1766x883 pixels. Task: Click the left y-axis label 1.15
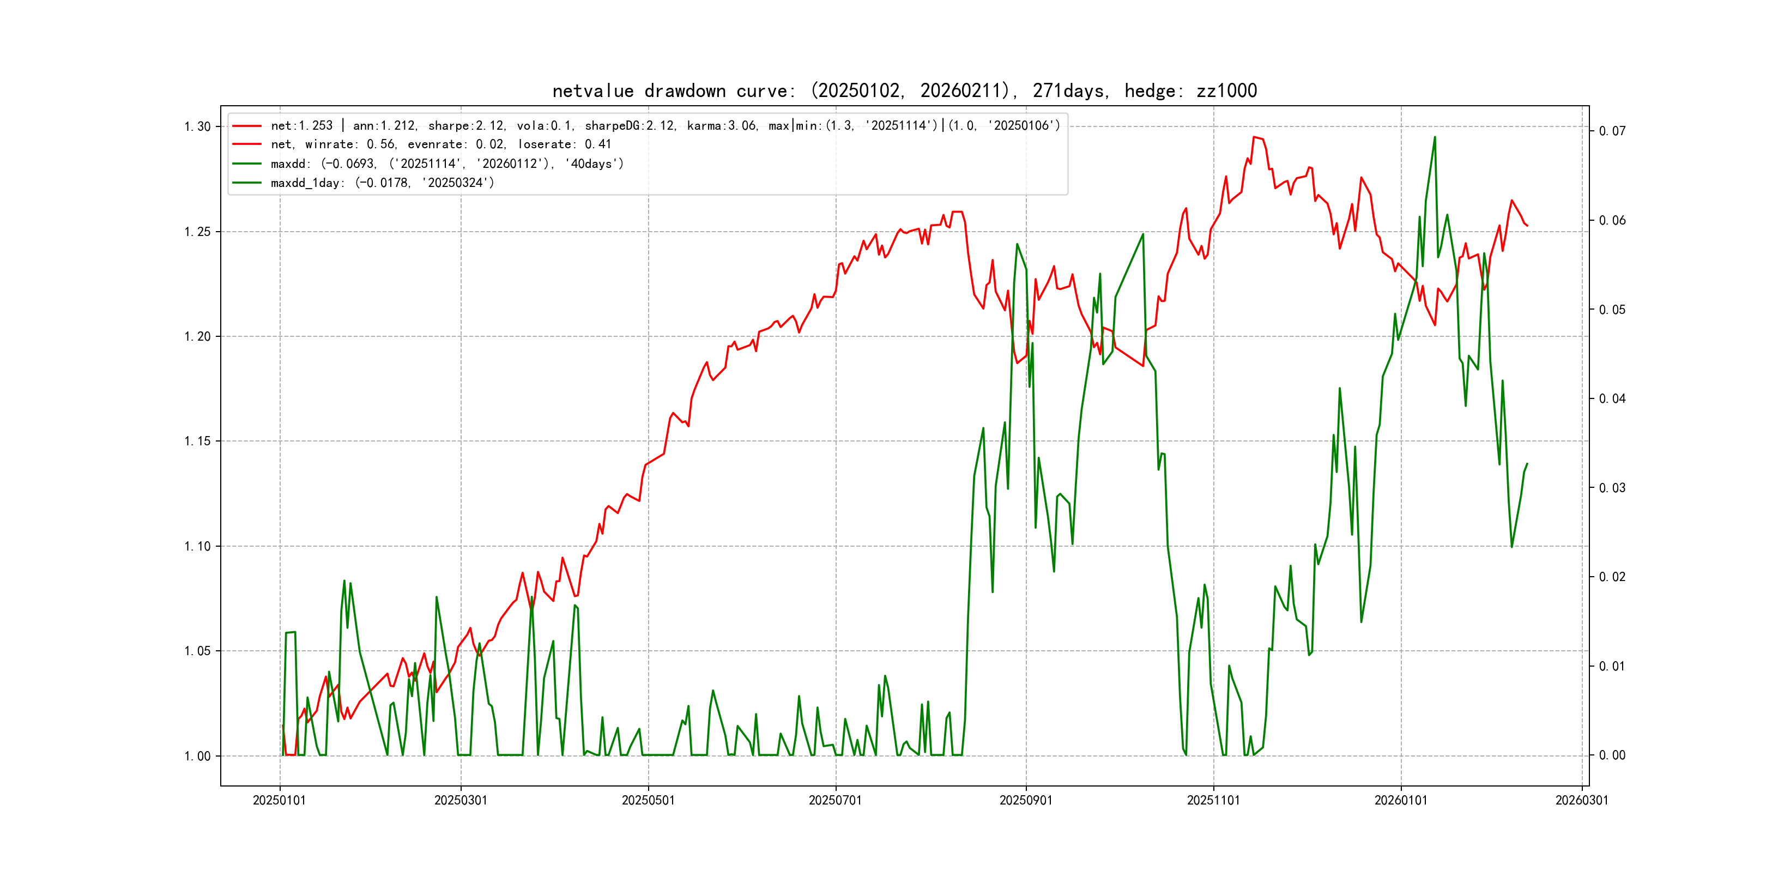coord(197,441)
